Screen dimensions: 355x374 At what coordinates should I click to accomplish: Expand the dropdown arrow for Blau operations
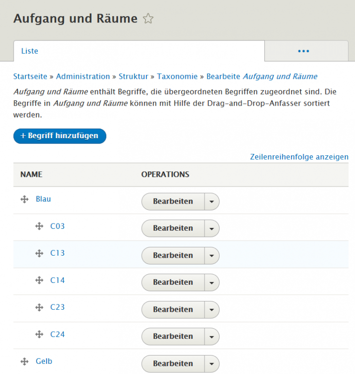(212, 201)
